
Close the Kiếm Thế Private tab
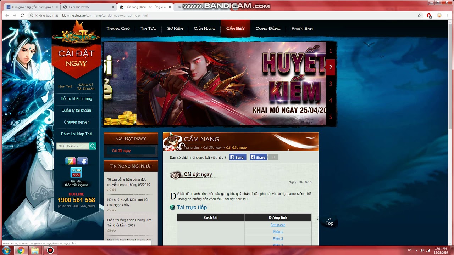click(113, 7)
